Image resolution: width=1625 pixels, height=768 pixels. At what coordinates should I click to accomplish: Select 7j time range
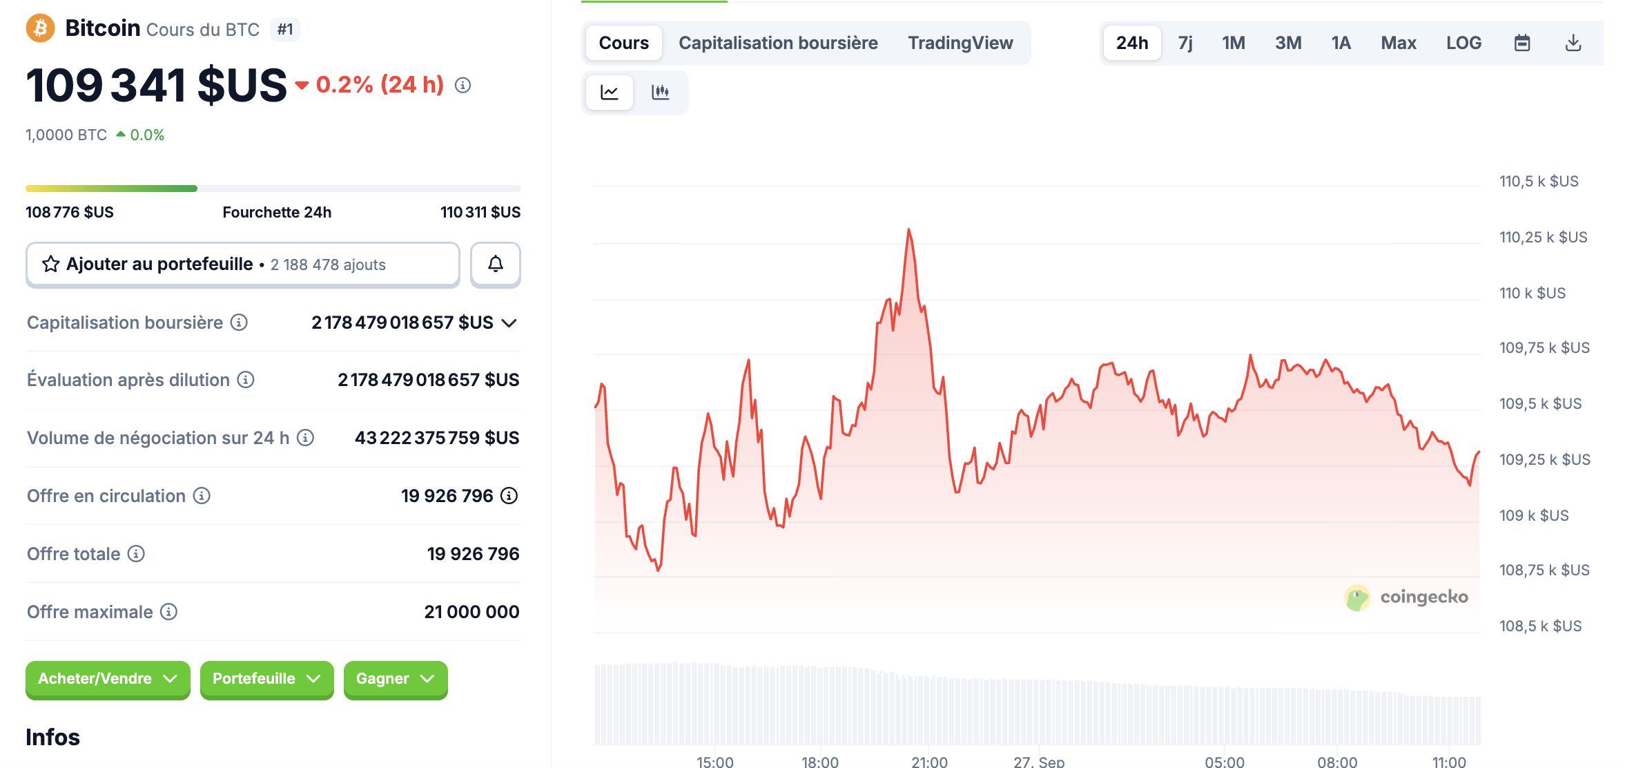pos(1185,43)
